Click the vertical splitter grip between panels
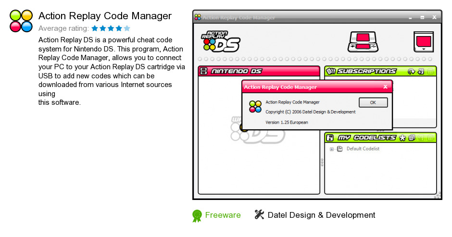Viewport: 452px width, 237px height. click(322, 162)
